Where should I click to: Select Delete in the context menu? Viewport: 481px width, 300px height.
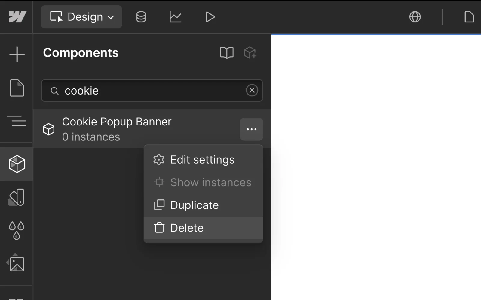pyautogui.click(x=187, y=228)
